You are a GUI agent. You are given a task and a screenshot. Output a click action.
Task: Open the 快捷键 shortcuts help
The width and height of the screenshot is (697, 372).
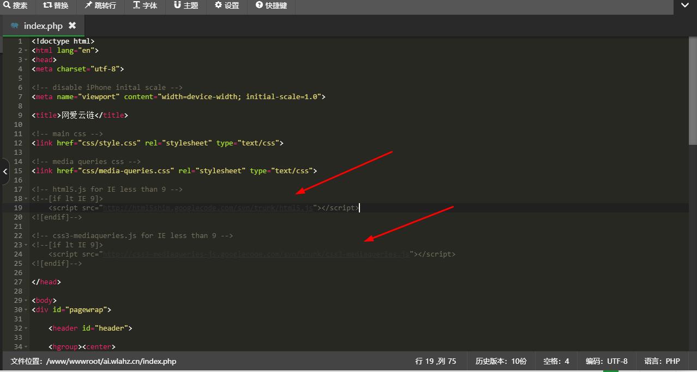(x=271, y=5)
